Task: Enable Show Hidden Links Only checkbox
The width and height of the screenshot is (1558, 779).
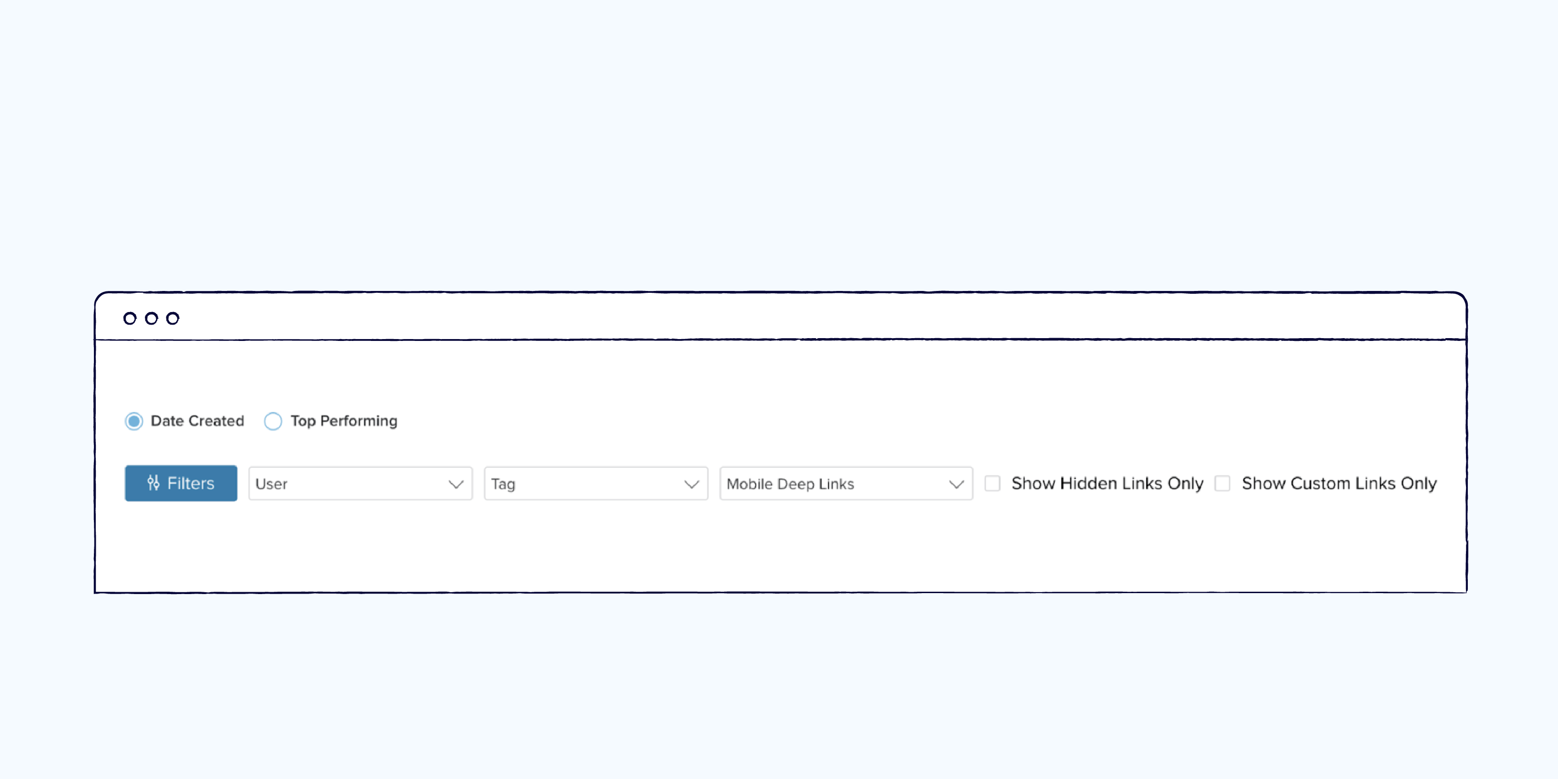Action: point(993,484)
